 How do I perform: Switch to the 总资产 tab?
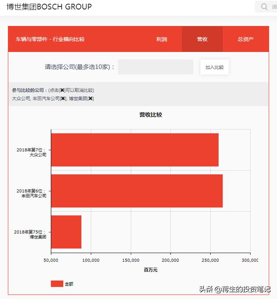click(246, 39)
